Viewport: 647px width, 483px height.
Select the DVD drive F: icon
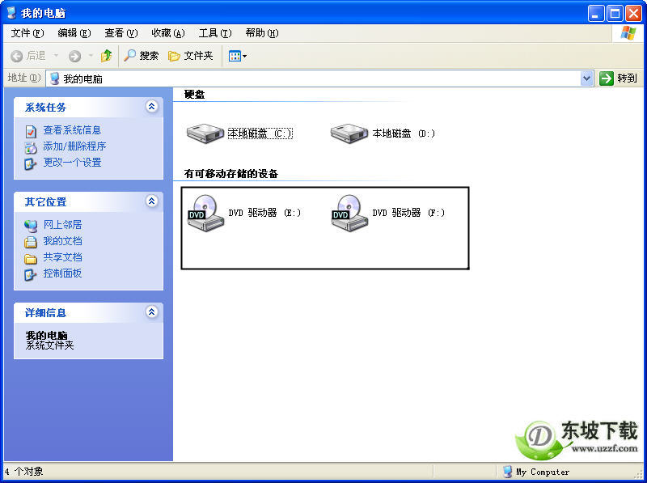pyautogui.click(x=350, y=213)
